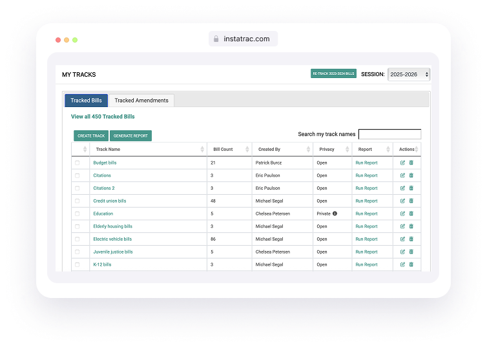The width and height of the screenshot is (487, 347).
Task: Run Report for Budget bills
Action: (366, 163)
